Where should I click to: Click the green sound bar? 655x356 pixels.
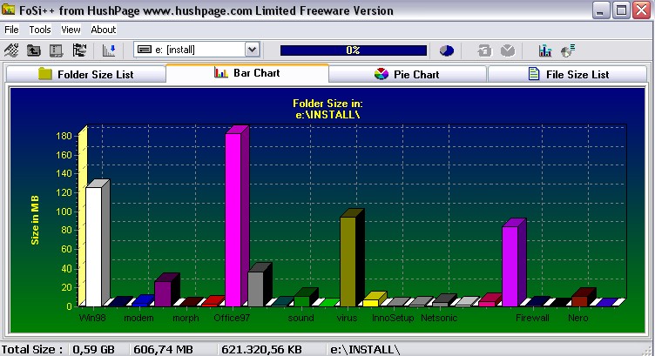click(x=302, y=301)
